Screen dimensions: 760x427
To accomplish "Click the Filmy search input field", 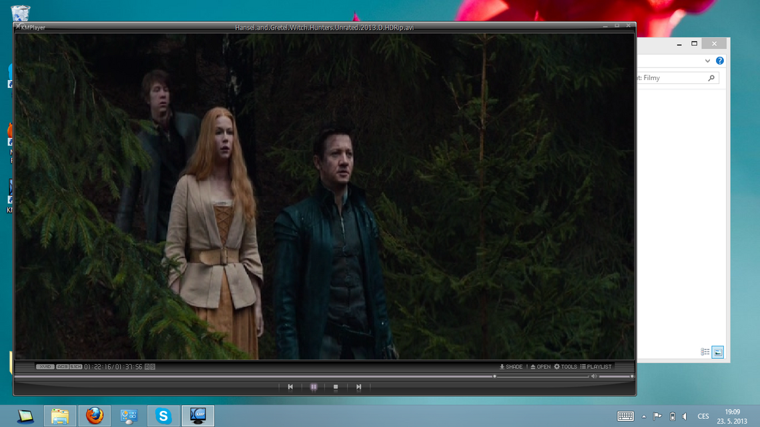I will pyautogui.click(x=671, y=78).
